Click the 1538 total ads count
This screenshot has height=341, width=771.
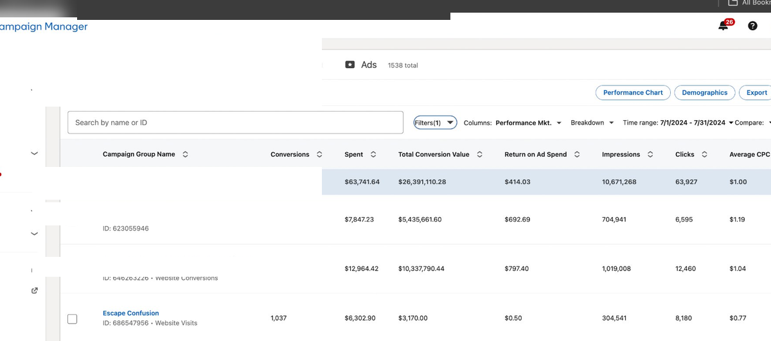tap(403, 66)
